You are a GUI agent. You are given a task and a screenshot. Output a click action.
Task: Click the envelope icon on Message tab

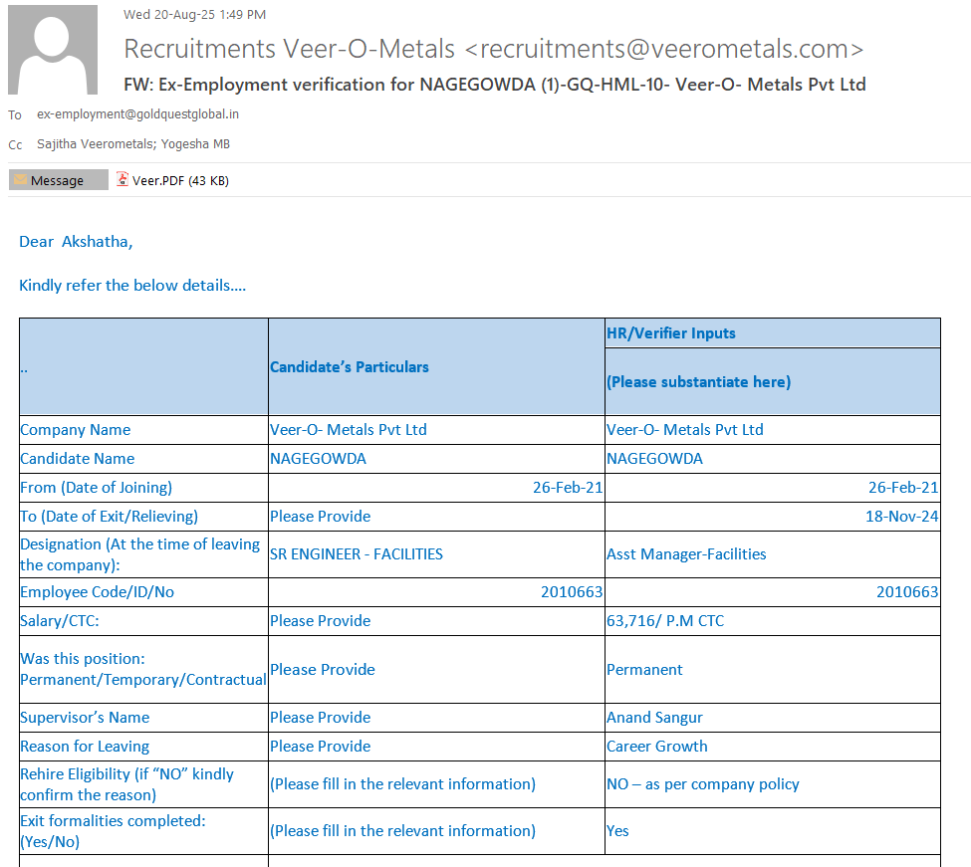click(21, 180)
